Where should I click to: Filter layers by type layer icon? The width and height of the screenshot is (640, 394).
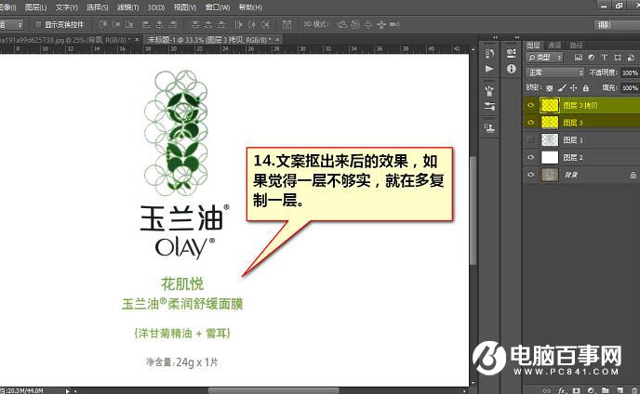pos(605,57)
